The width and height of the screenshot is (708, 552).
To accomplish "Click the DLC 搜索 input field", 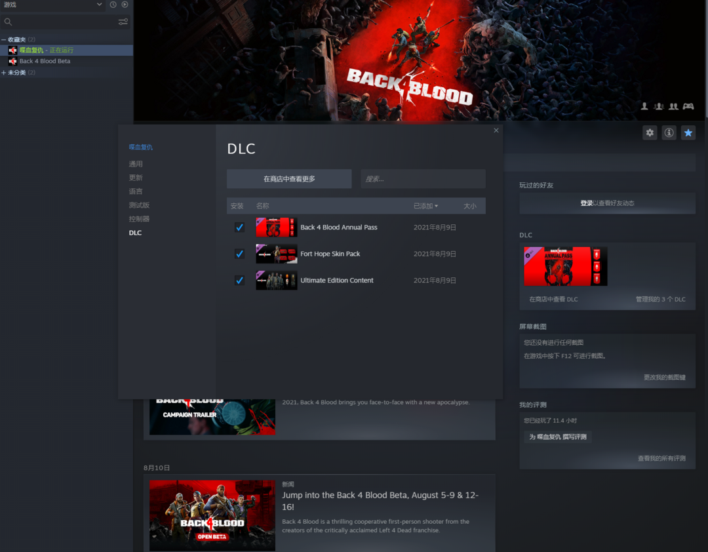I will click(423, 179).
